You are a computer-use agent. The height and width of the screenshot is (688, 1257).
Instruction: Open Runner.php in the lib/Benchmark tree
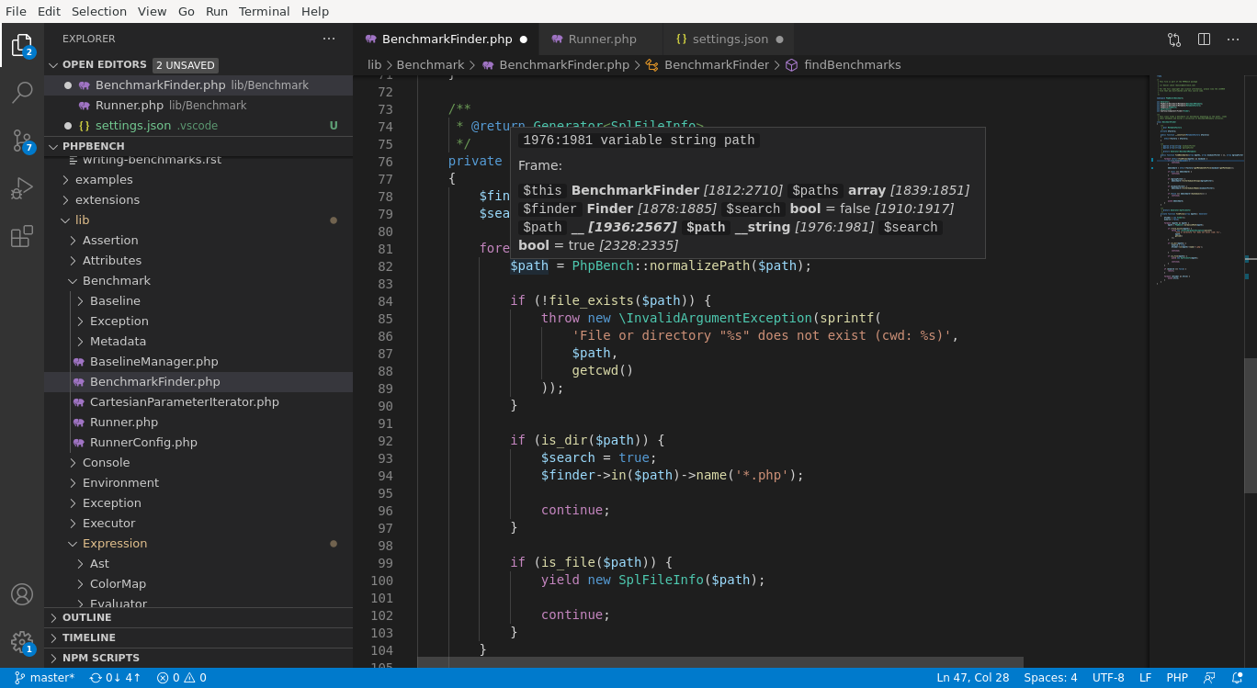click(198, 423)
